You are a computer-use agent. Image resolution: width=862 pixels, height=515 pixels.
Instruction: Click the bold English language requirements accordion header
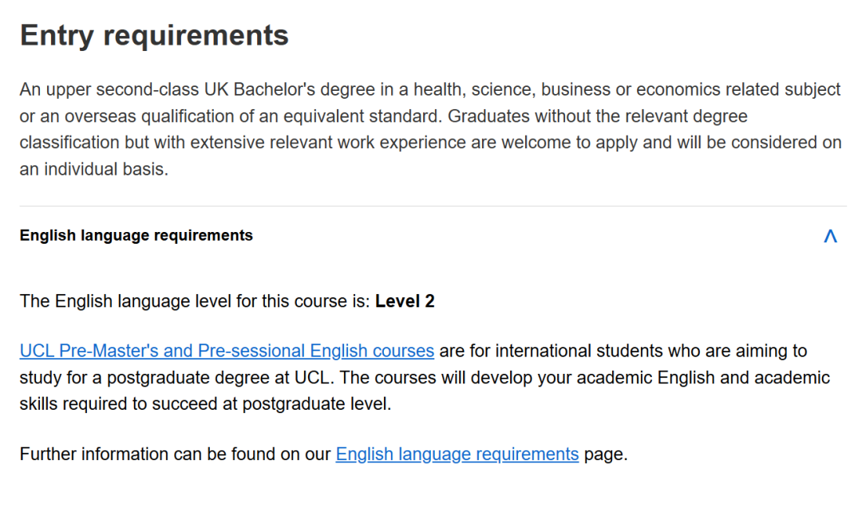136,235
